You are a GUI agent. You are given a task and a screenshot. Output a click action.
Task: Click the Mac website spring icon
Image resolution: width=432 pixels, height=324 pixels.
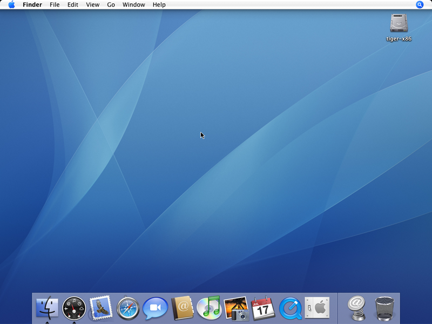pyautogui.click(x=357, y=308)
